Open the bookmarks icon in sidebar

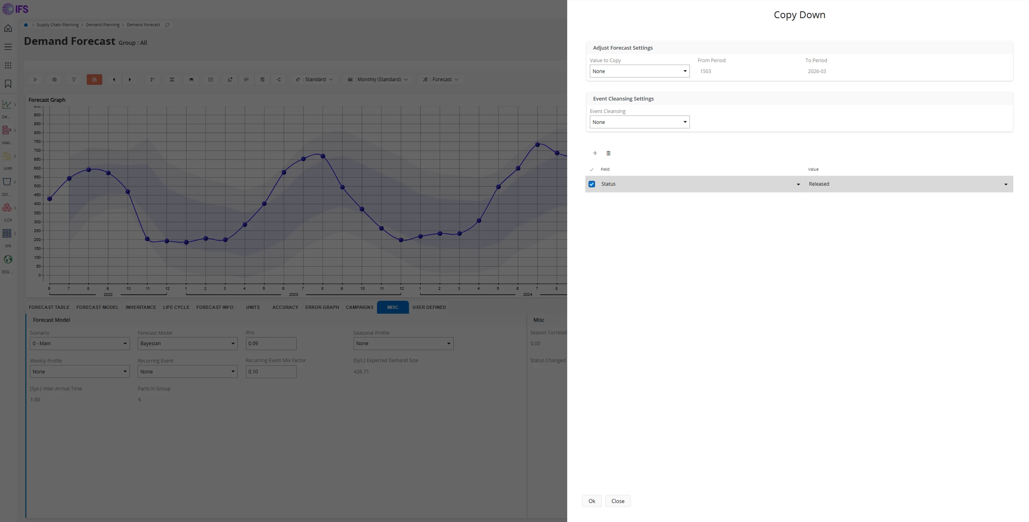pyautogui.click(x=8, y=84)
